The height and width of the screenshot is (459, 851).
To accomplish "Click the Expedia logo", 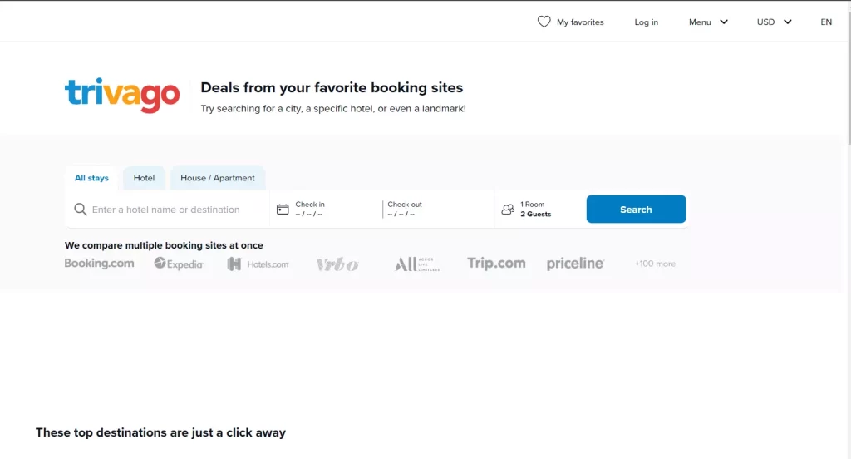I will (178, 264).
